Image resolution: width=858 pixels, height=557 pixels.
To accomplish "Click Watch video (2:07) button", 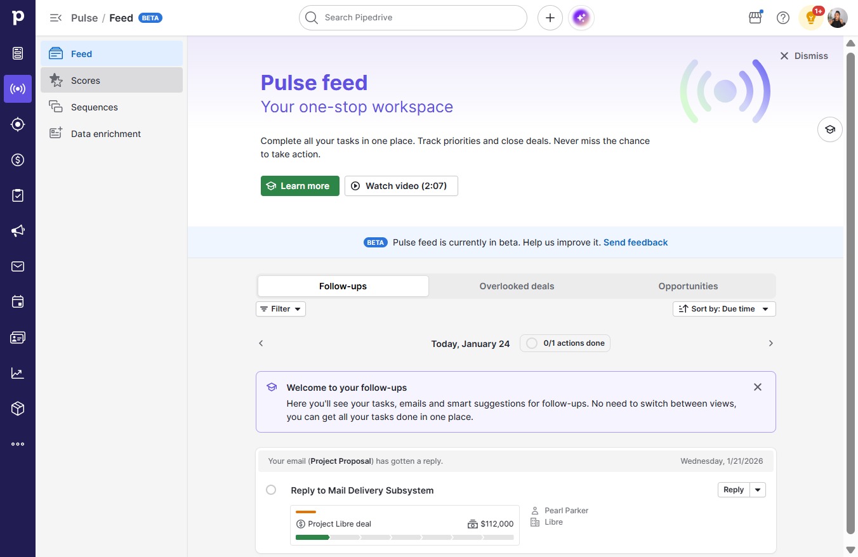I will [x=401, y=186].
